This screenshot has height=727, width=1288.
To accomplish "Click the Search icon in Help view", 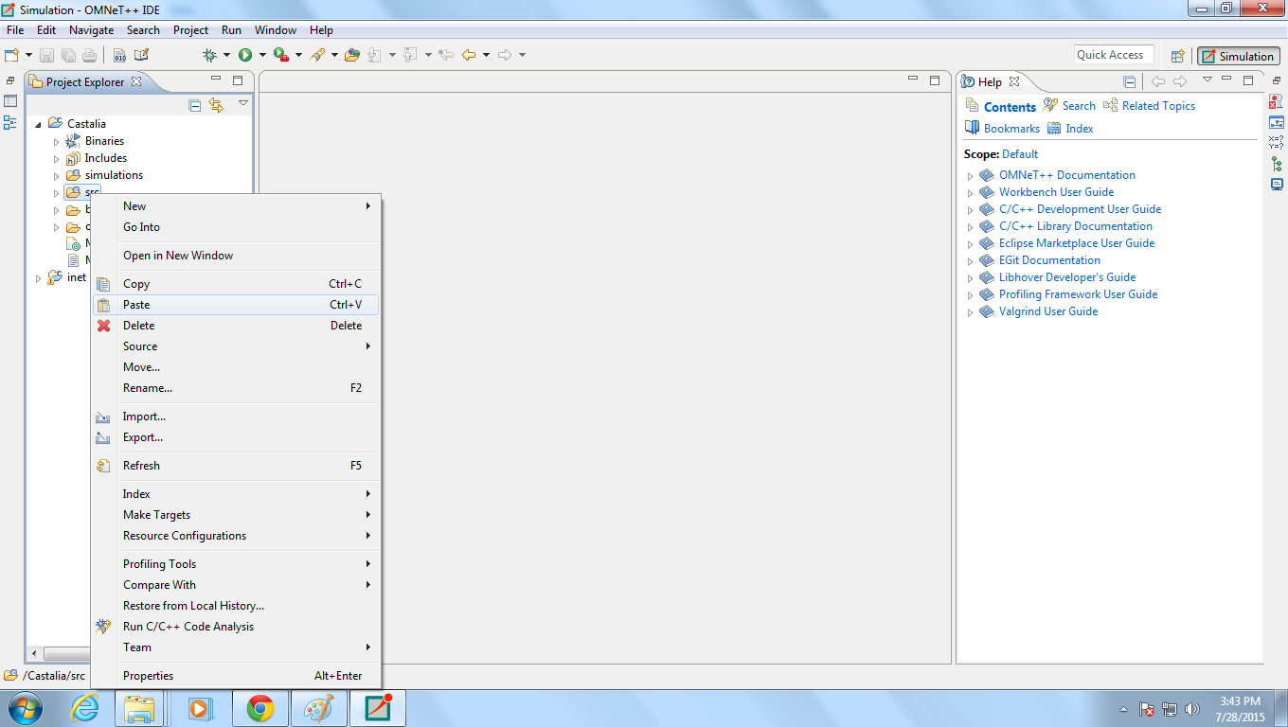I will [x=1050, y=105].
